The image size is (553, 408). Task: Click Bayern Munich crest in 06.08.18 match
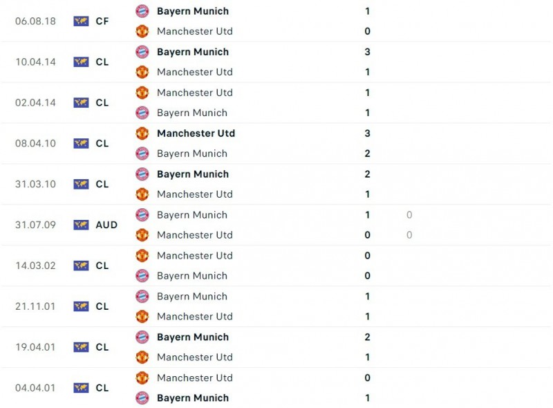pos(142,11)
